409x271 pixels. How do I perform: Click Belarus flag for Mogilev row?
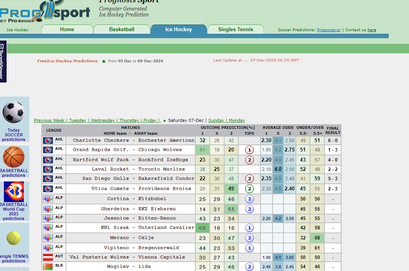(x=48, y=267)
